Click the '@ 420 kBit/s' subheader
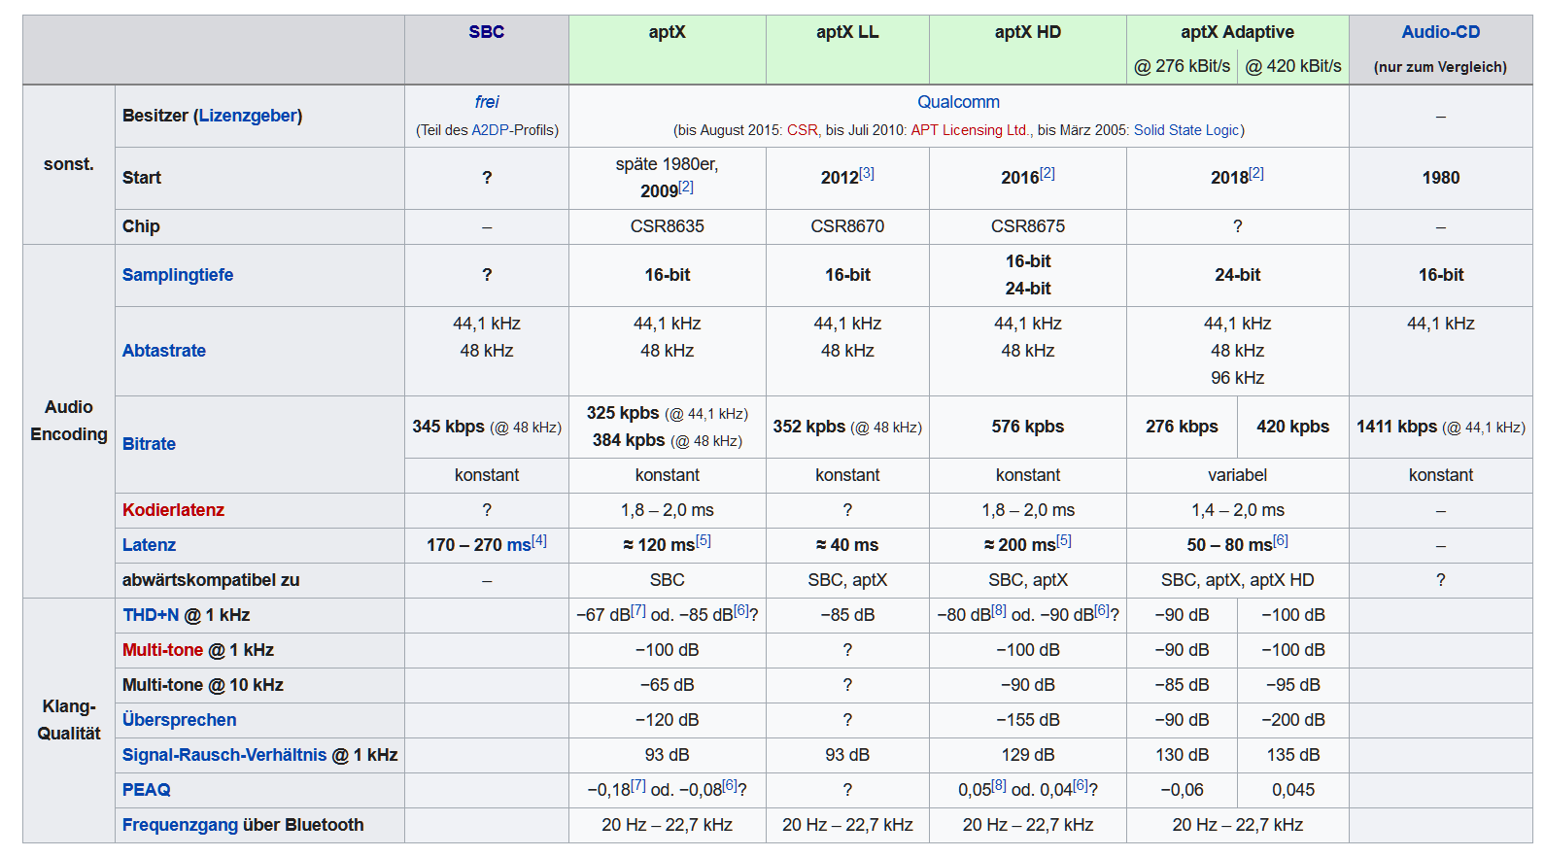Screen dimensions: 1545x857 (1293, 66)
